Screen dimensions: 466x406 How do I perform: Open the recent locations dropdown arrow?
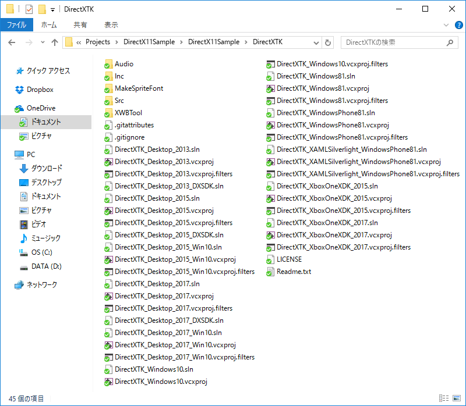(43, 42)
